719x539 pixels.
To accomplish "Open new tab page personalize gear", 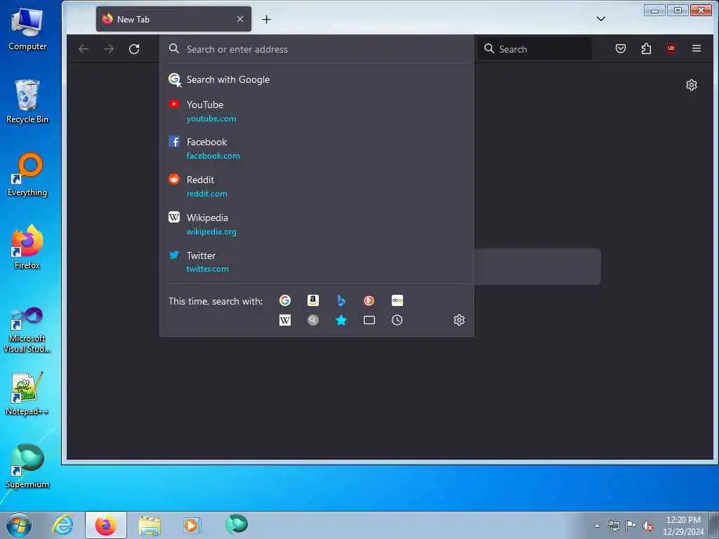I will 692,85.
